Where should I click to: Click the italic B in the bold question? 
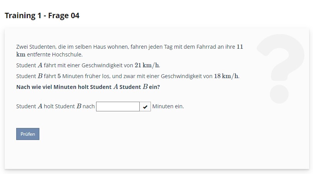(145, 87)
